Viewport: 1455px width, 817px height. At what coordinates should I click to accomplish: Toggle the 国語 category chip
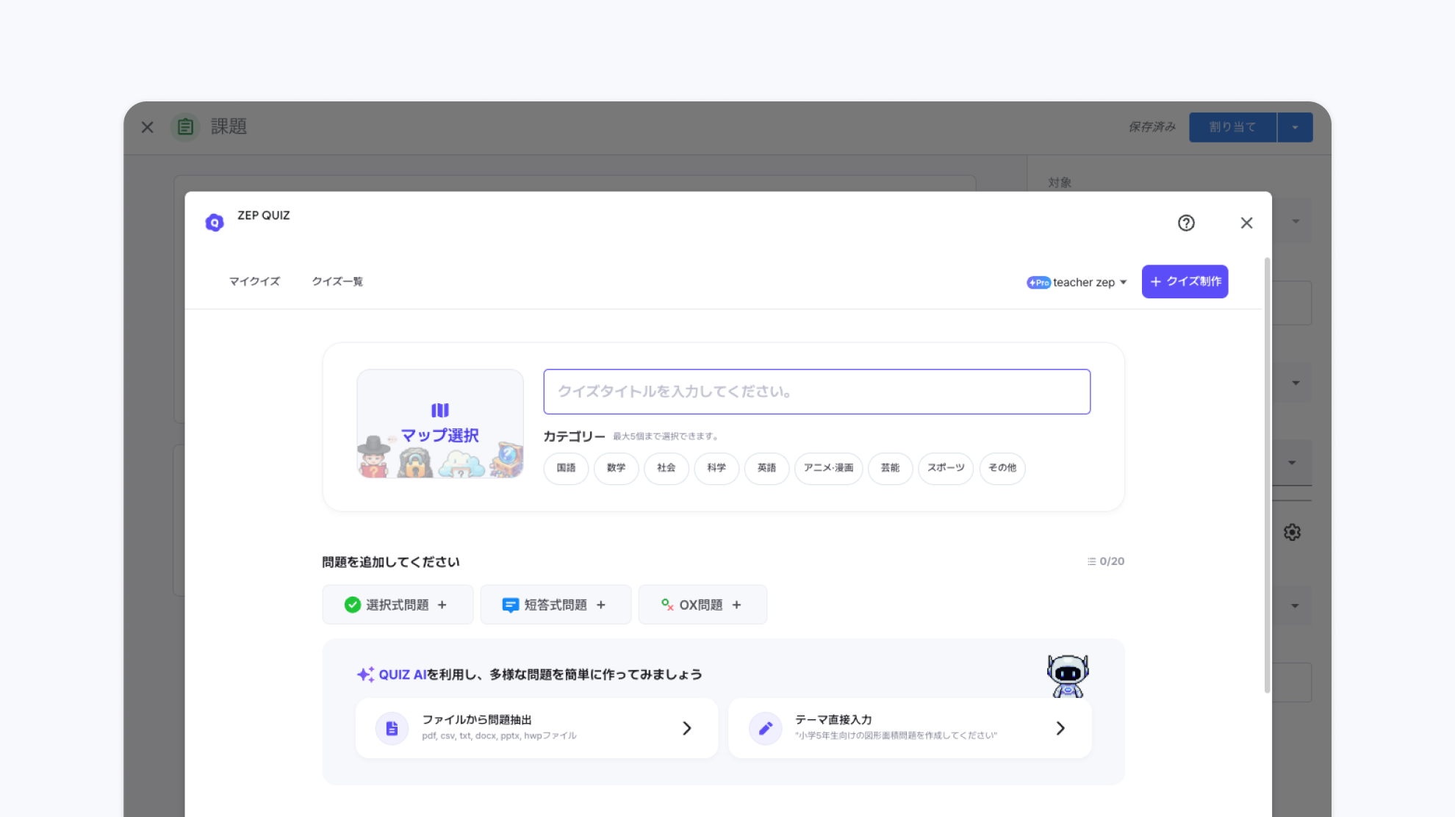pos(566,468)
